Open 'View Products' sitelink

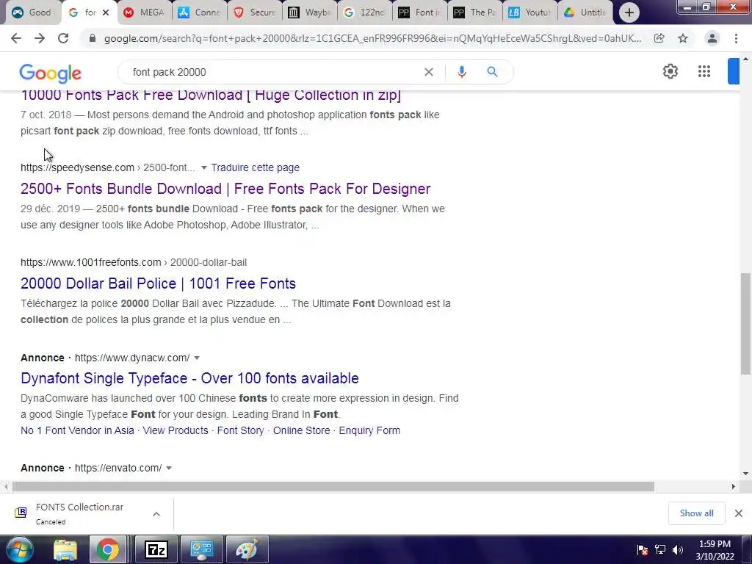tap(176, 430)
